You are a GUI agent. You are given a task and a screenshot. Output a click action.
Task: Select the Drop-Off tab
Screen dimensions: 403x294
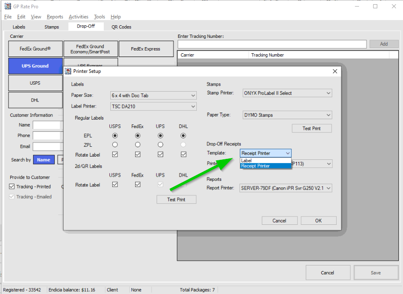click(x=86, y=26)
